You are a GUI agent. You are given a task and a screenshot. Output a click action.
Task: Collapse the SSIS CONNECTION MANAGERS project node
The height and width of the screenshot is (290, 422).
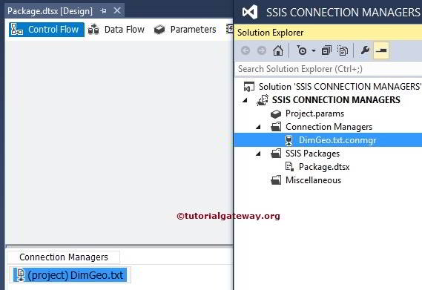tap(245, 100)
